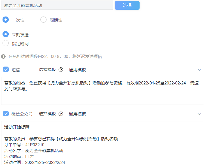206x165 pixels.
Task: Open the 微信公众号 通用模板 dropdown
Action: coord(135,114)
